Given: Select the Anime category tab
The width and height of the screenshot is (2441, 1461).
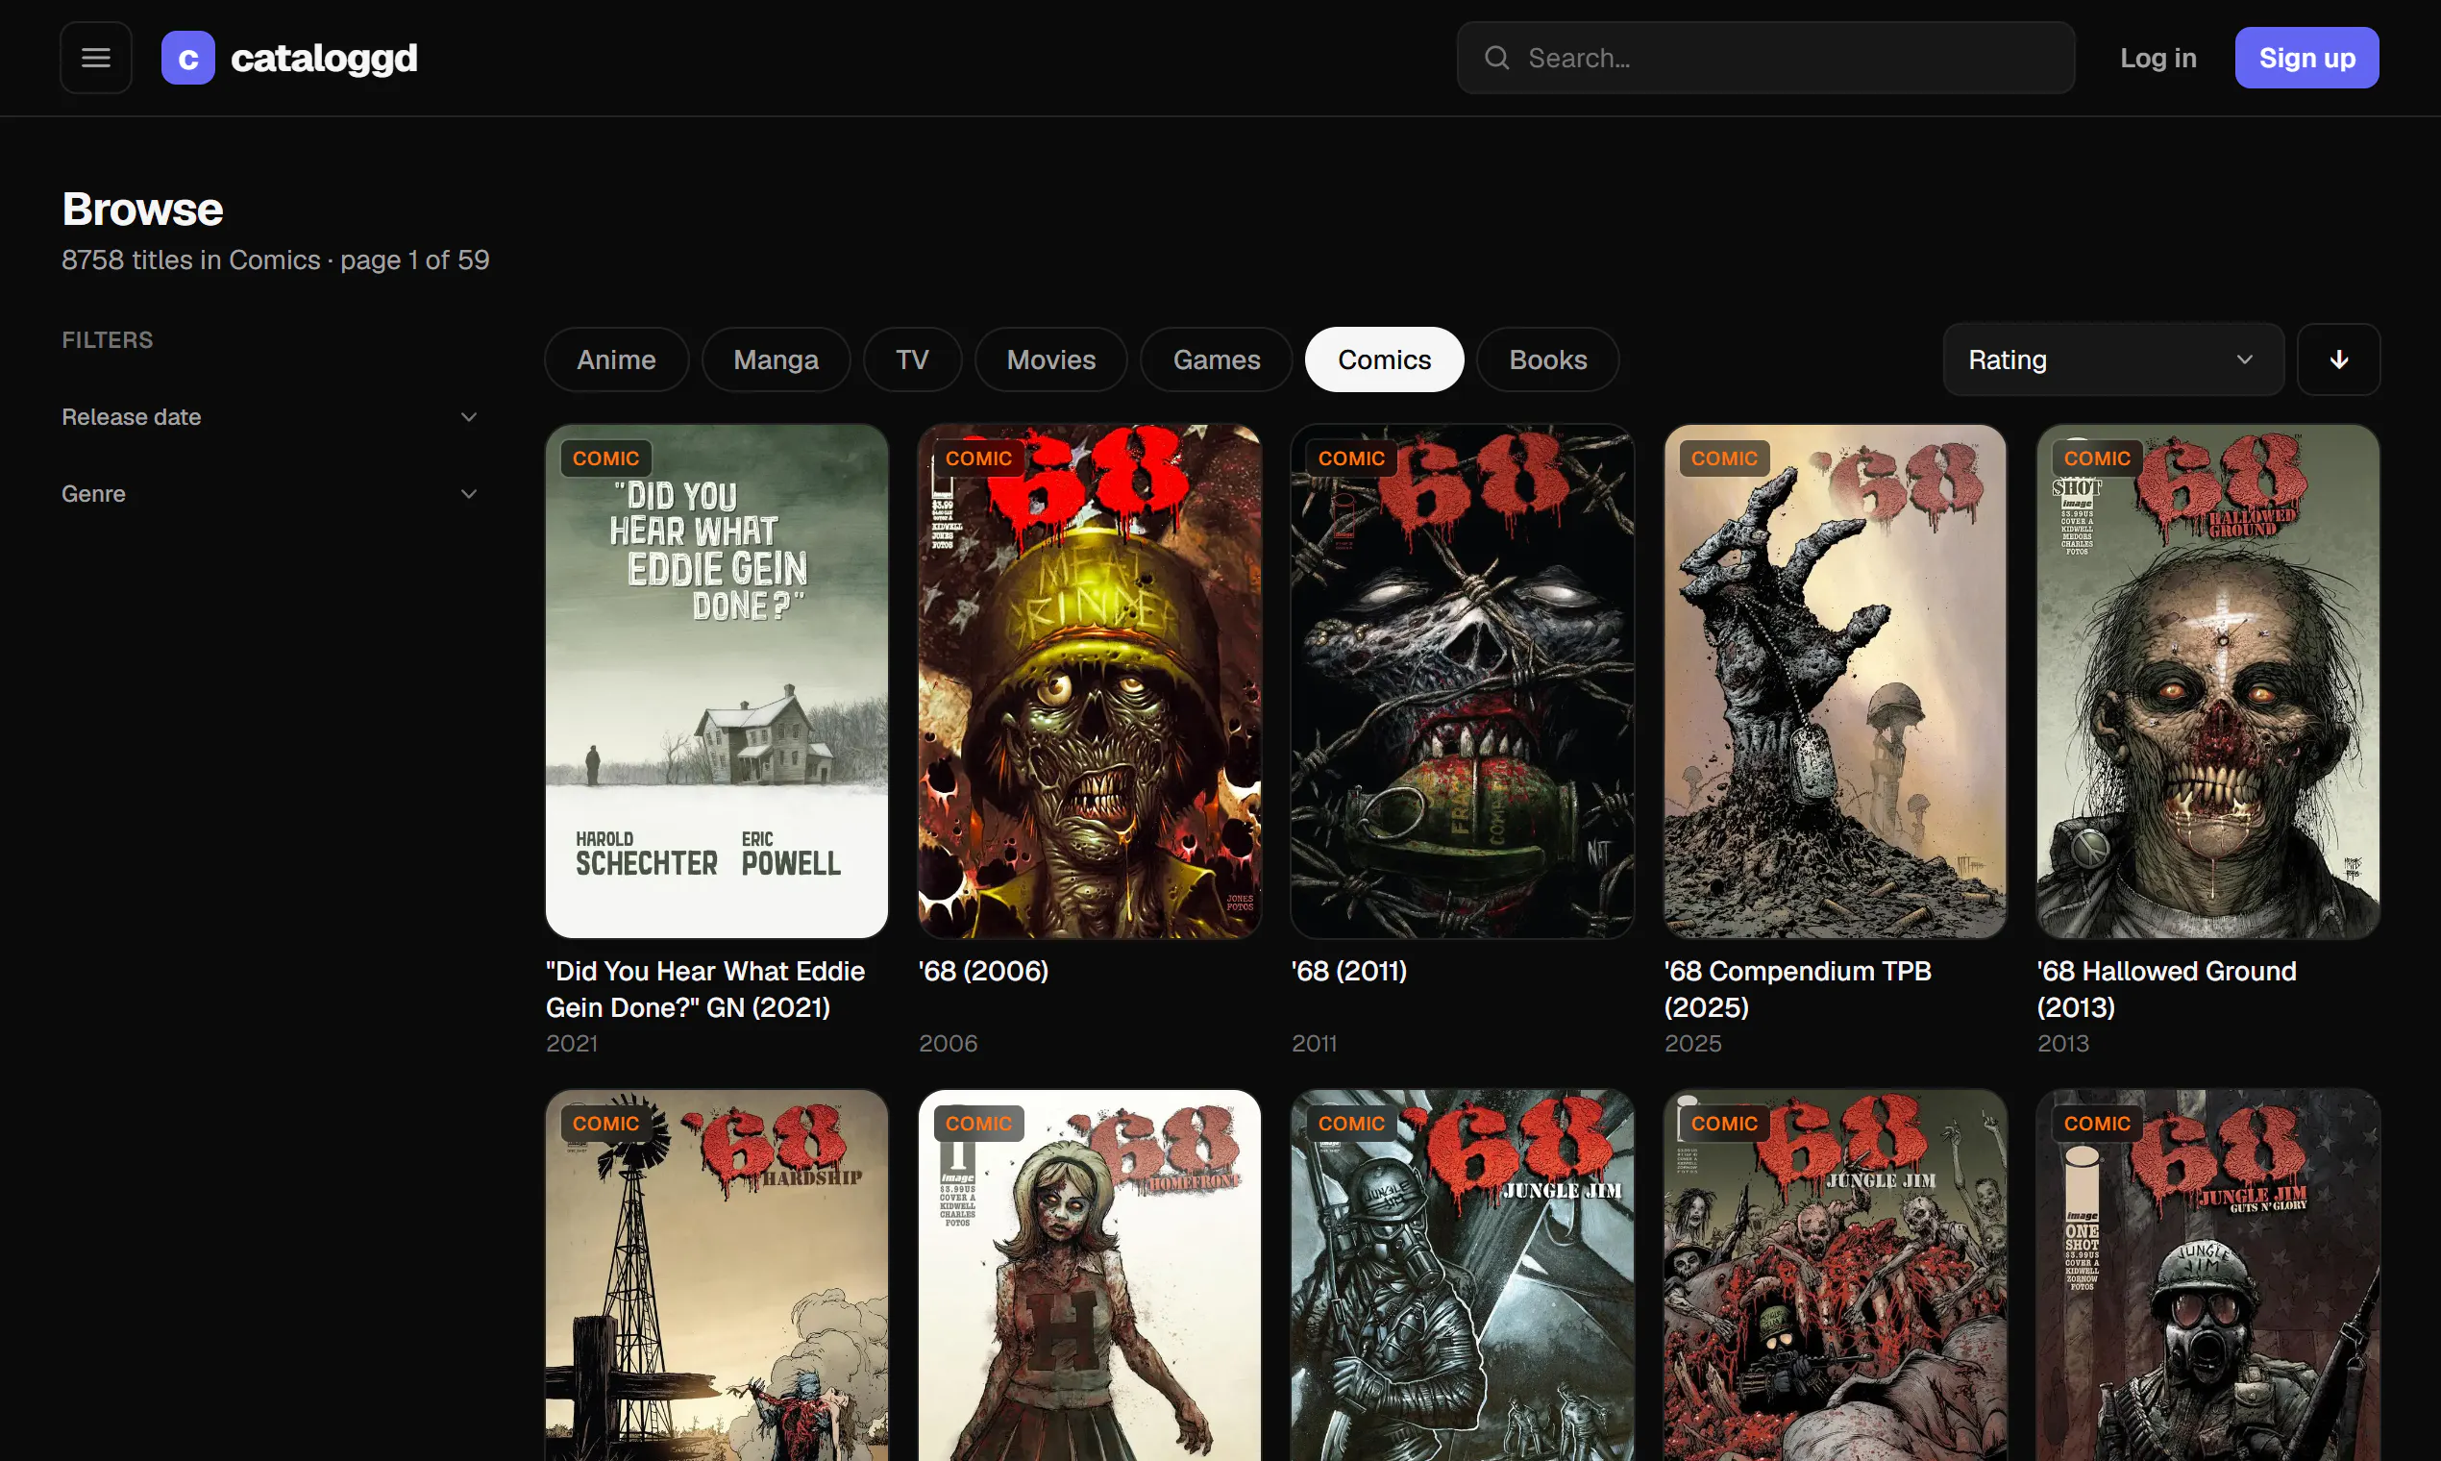Looking at the screenshot, I should [616, 359].
